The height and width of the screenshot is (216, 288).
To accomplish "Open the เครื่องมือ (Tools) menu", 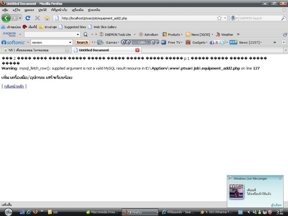I will click(78, 10).
